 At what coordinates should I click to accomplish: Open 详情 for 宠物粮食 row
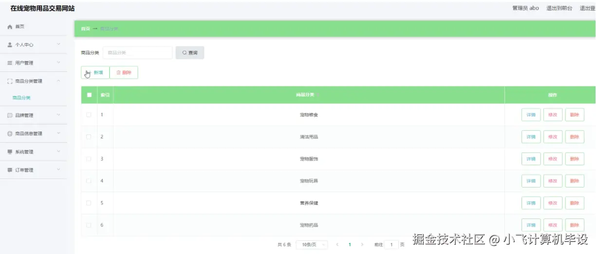(x=531, y=115)
